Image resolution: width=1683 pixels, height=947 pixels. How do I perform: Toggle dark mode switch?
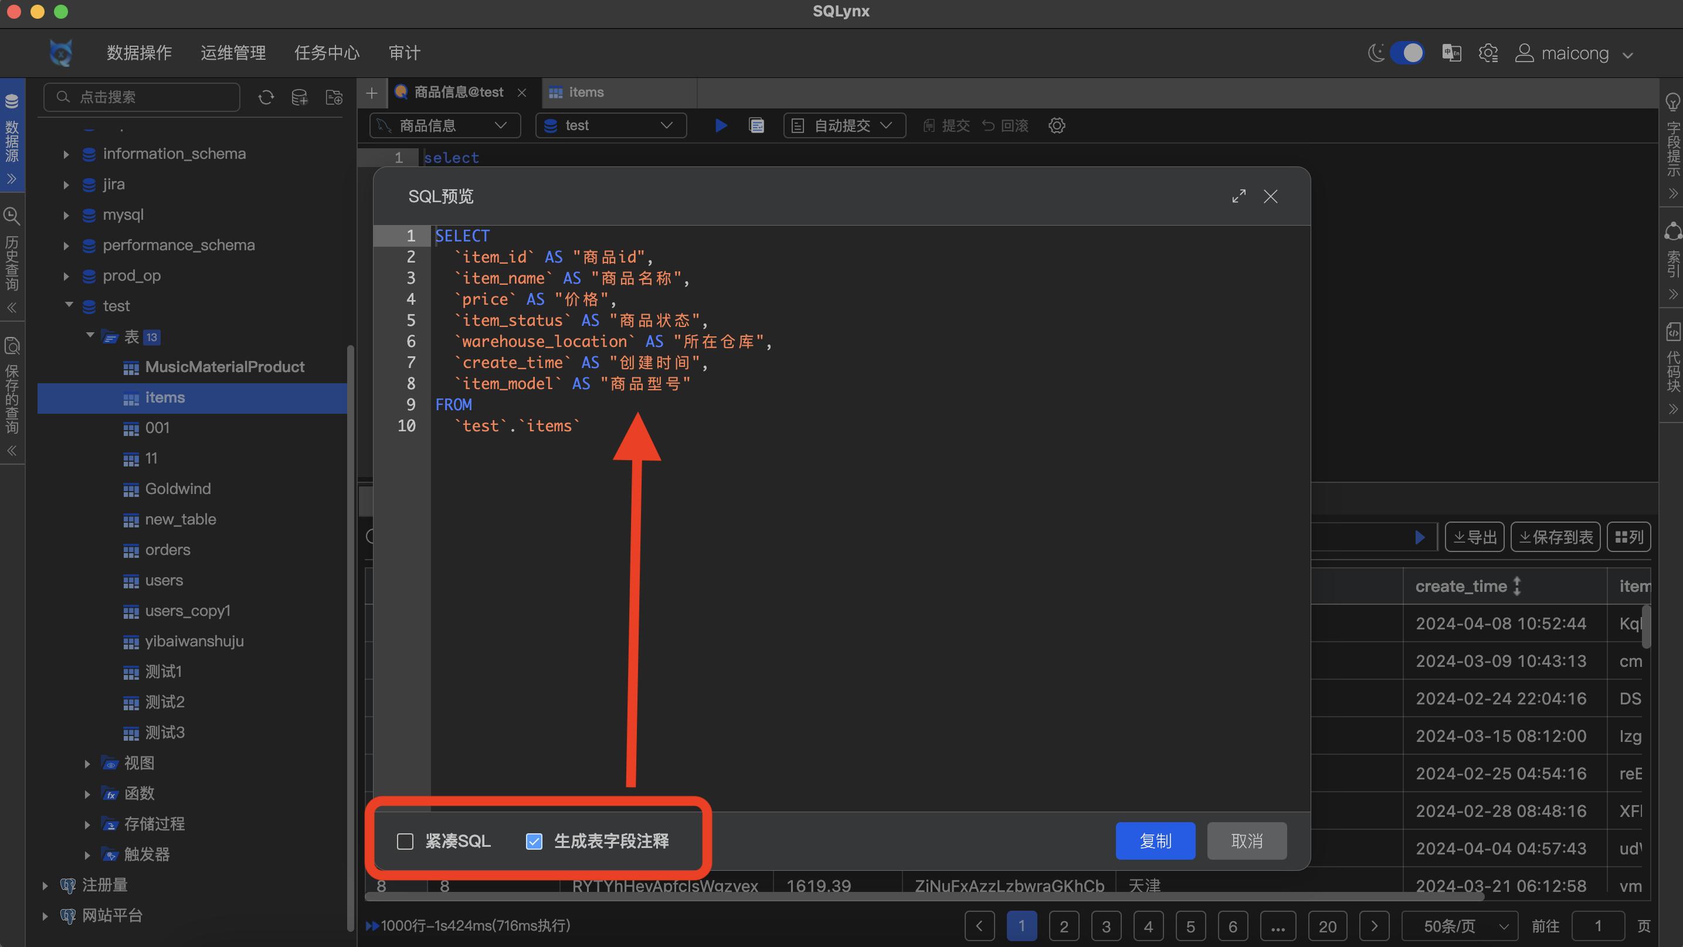[1407, 53]
